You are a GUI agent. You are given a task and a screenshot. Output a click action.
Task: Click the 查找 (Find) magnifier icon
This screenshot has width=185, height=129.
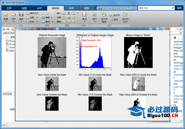(43, 22)
